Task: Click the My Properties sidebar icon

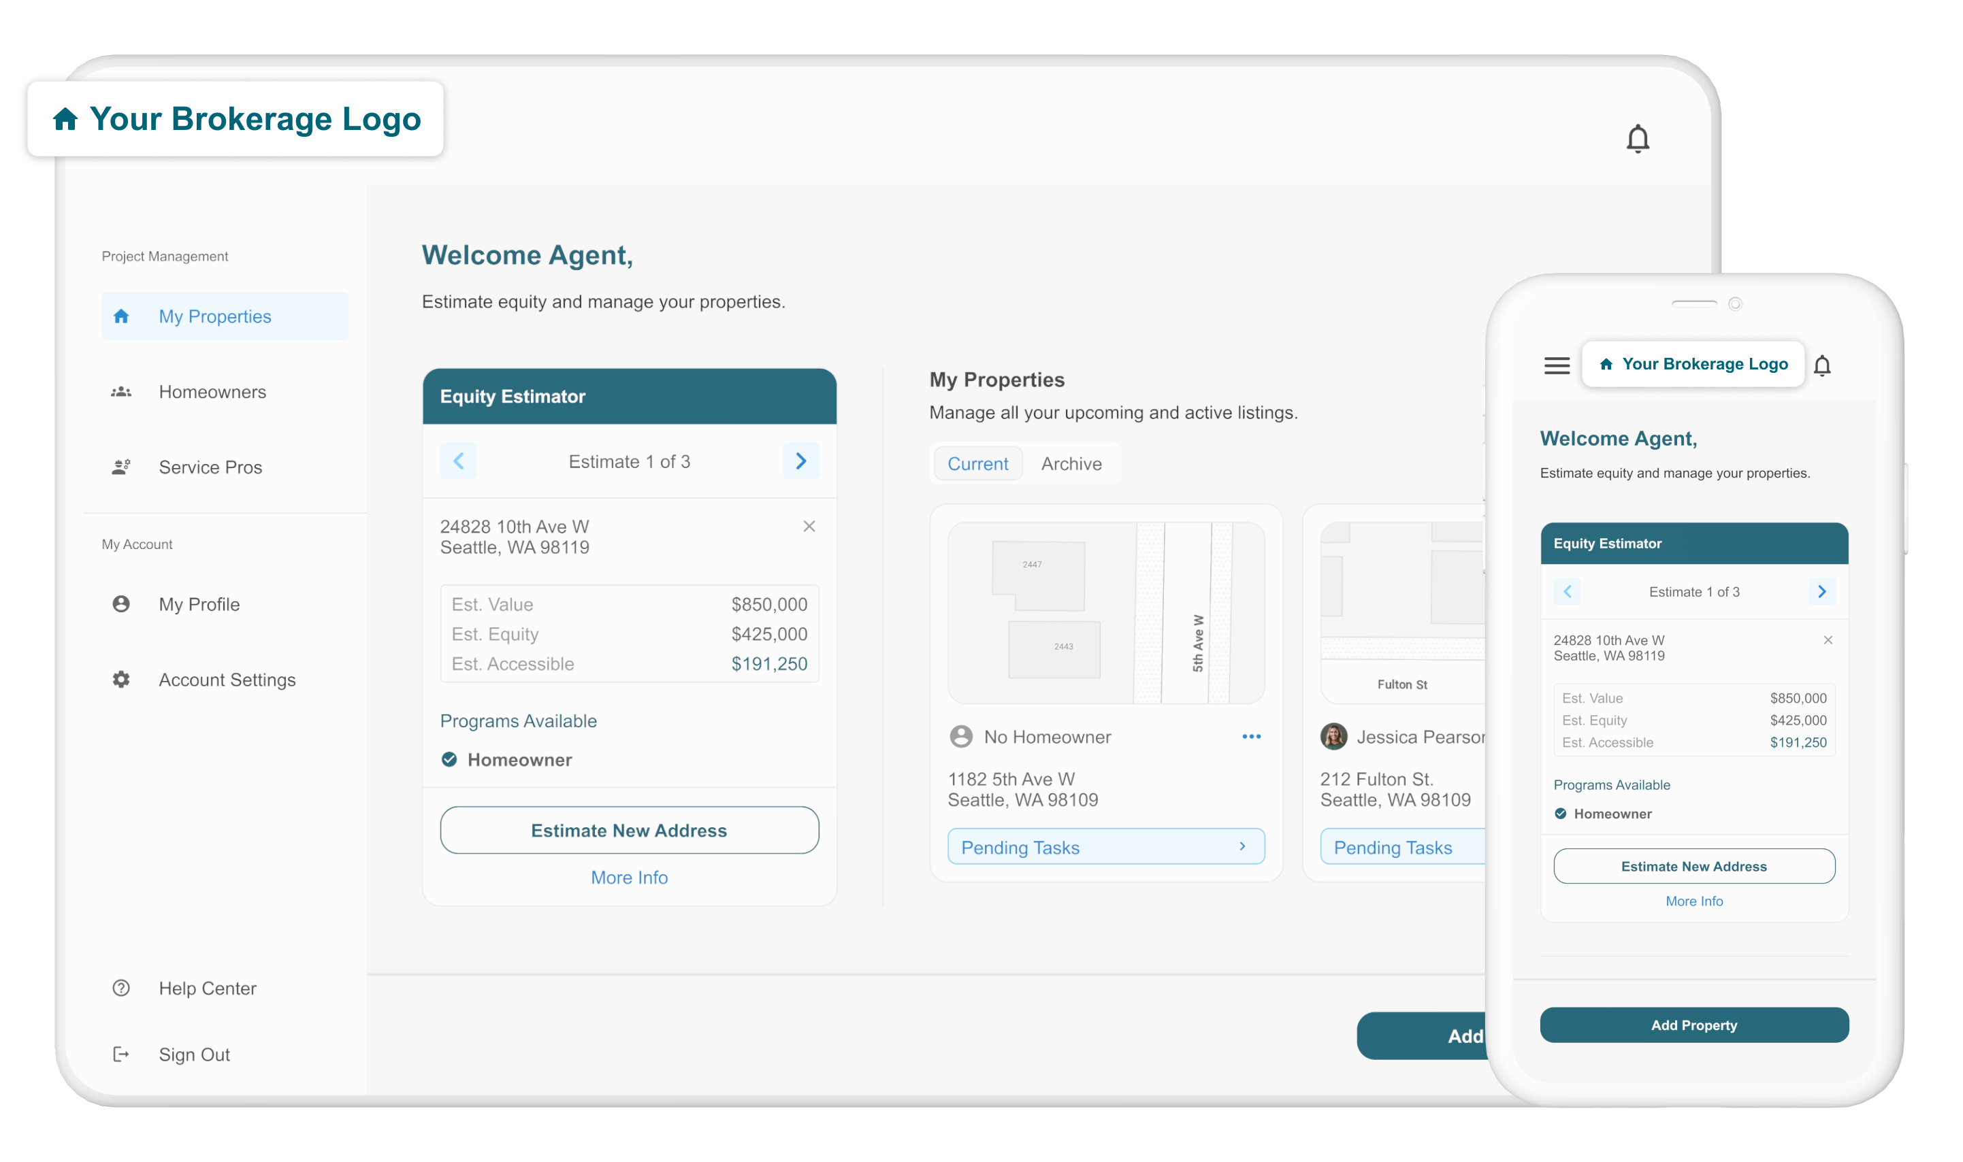Action: pyautogui.click(x=122, y=316)
